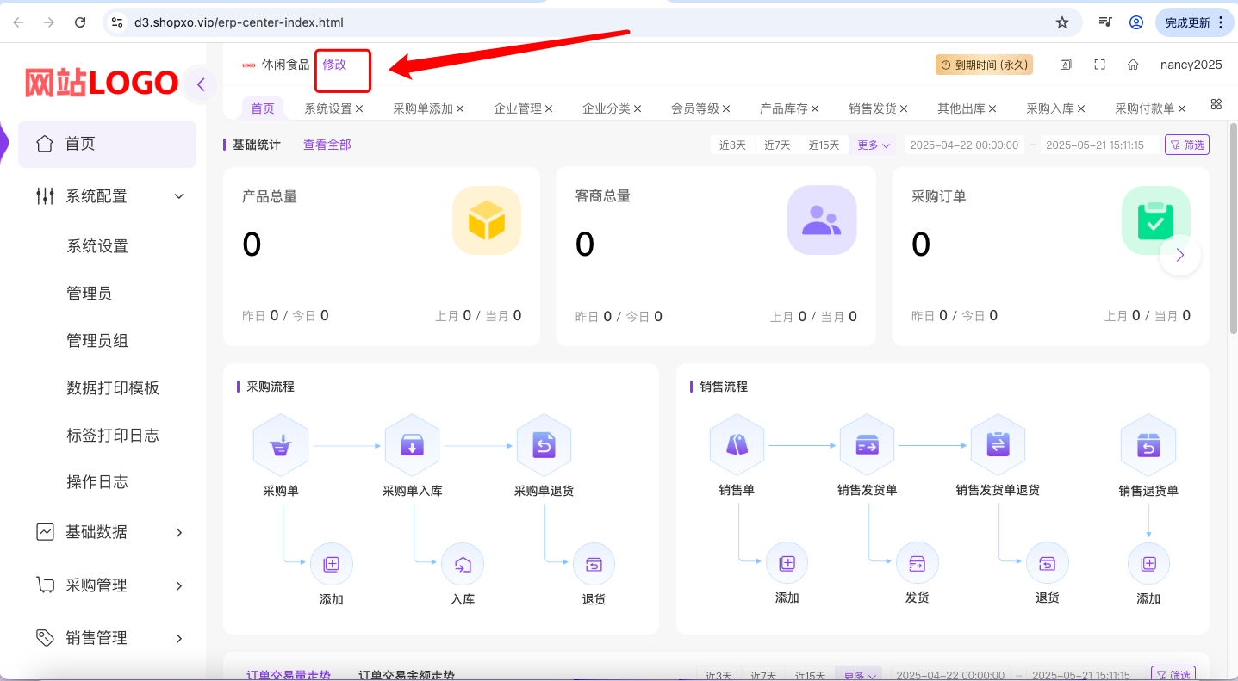Open the browser media control icon
Viewport: 1238px width, 681px height.
tap(1105, 22)
